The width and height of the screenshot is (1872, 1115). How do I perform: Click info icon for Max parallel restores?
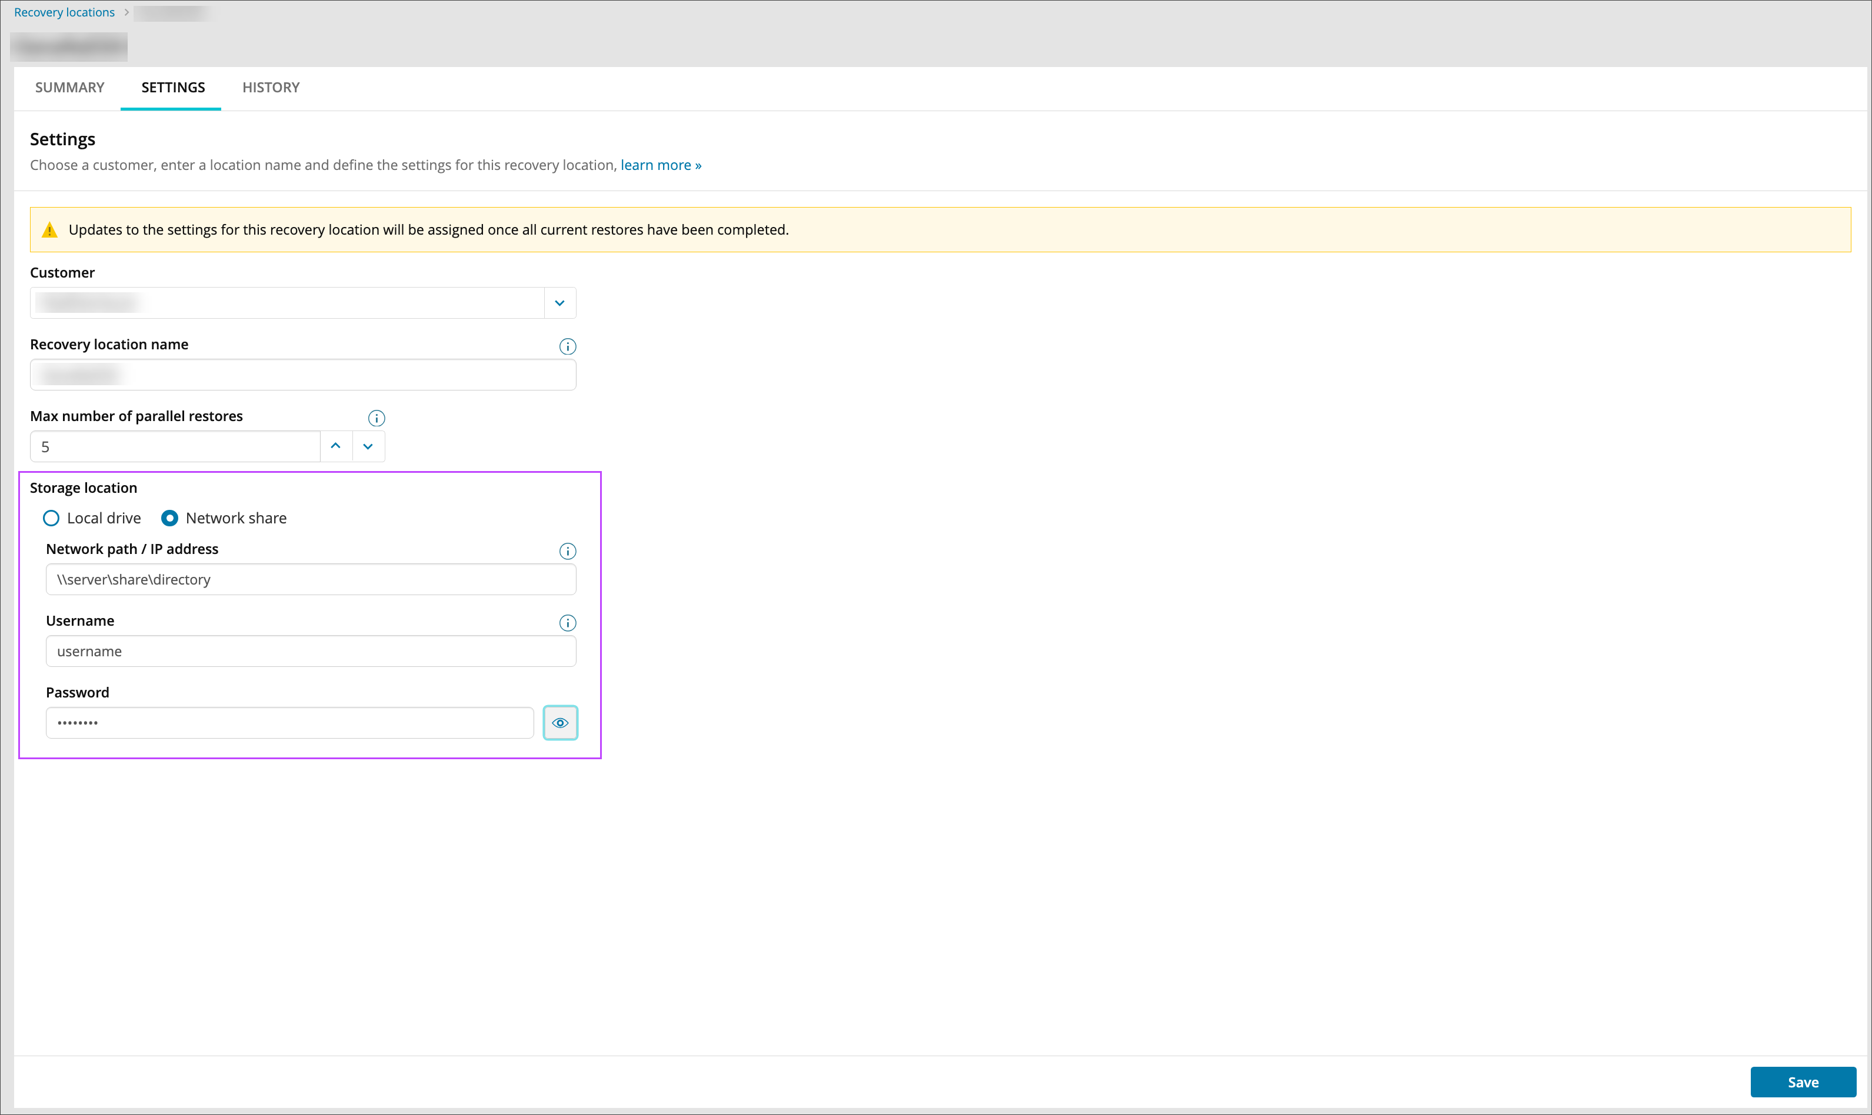pyautogui.click(x=377, y=418)
